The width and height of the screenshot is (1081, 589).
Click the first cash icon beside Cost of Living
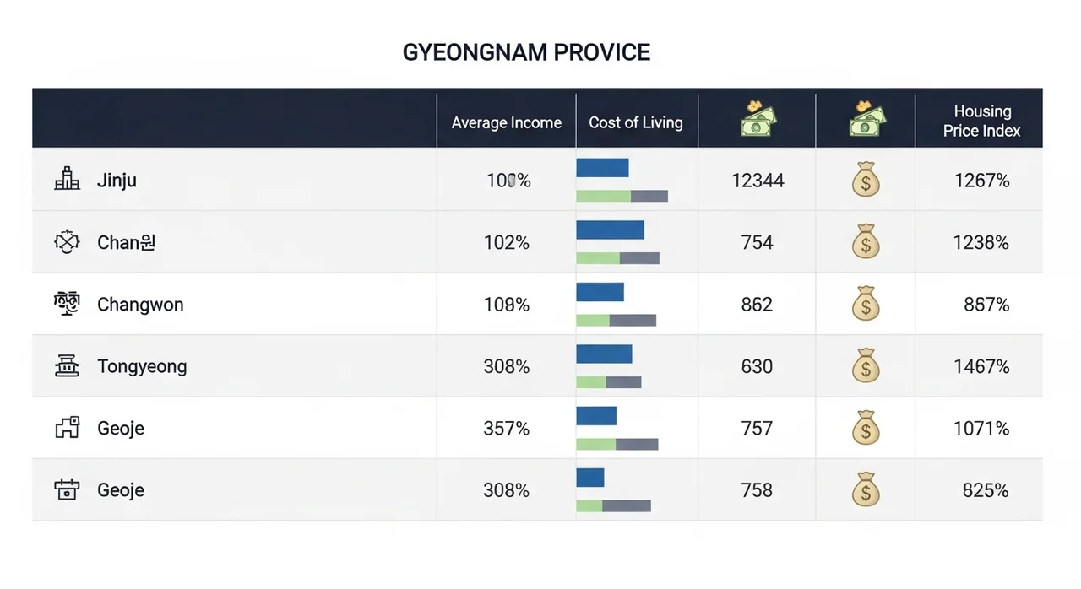tap(757, 120)
